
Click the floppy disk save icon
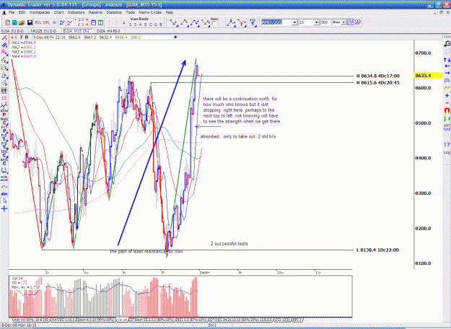[x=30, y=22]
